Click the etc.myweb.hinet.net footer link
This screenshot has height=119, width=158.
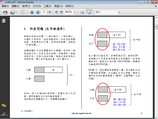(83, 113)
